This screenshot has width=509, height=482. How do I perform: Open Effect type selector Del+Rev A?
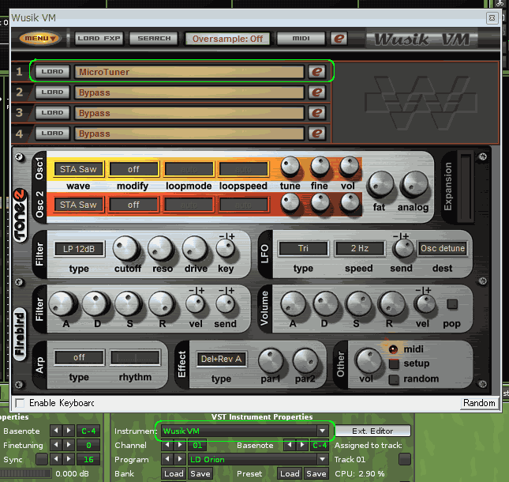click(221, 360)
